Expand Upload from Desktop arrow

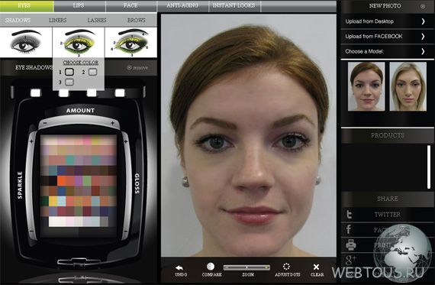pyautogui.click(x=423, y=21)
